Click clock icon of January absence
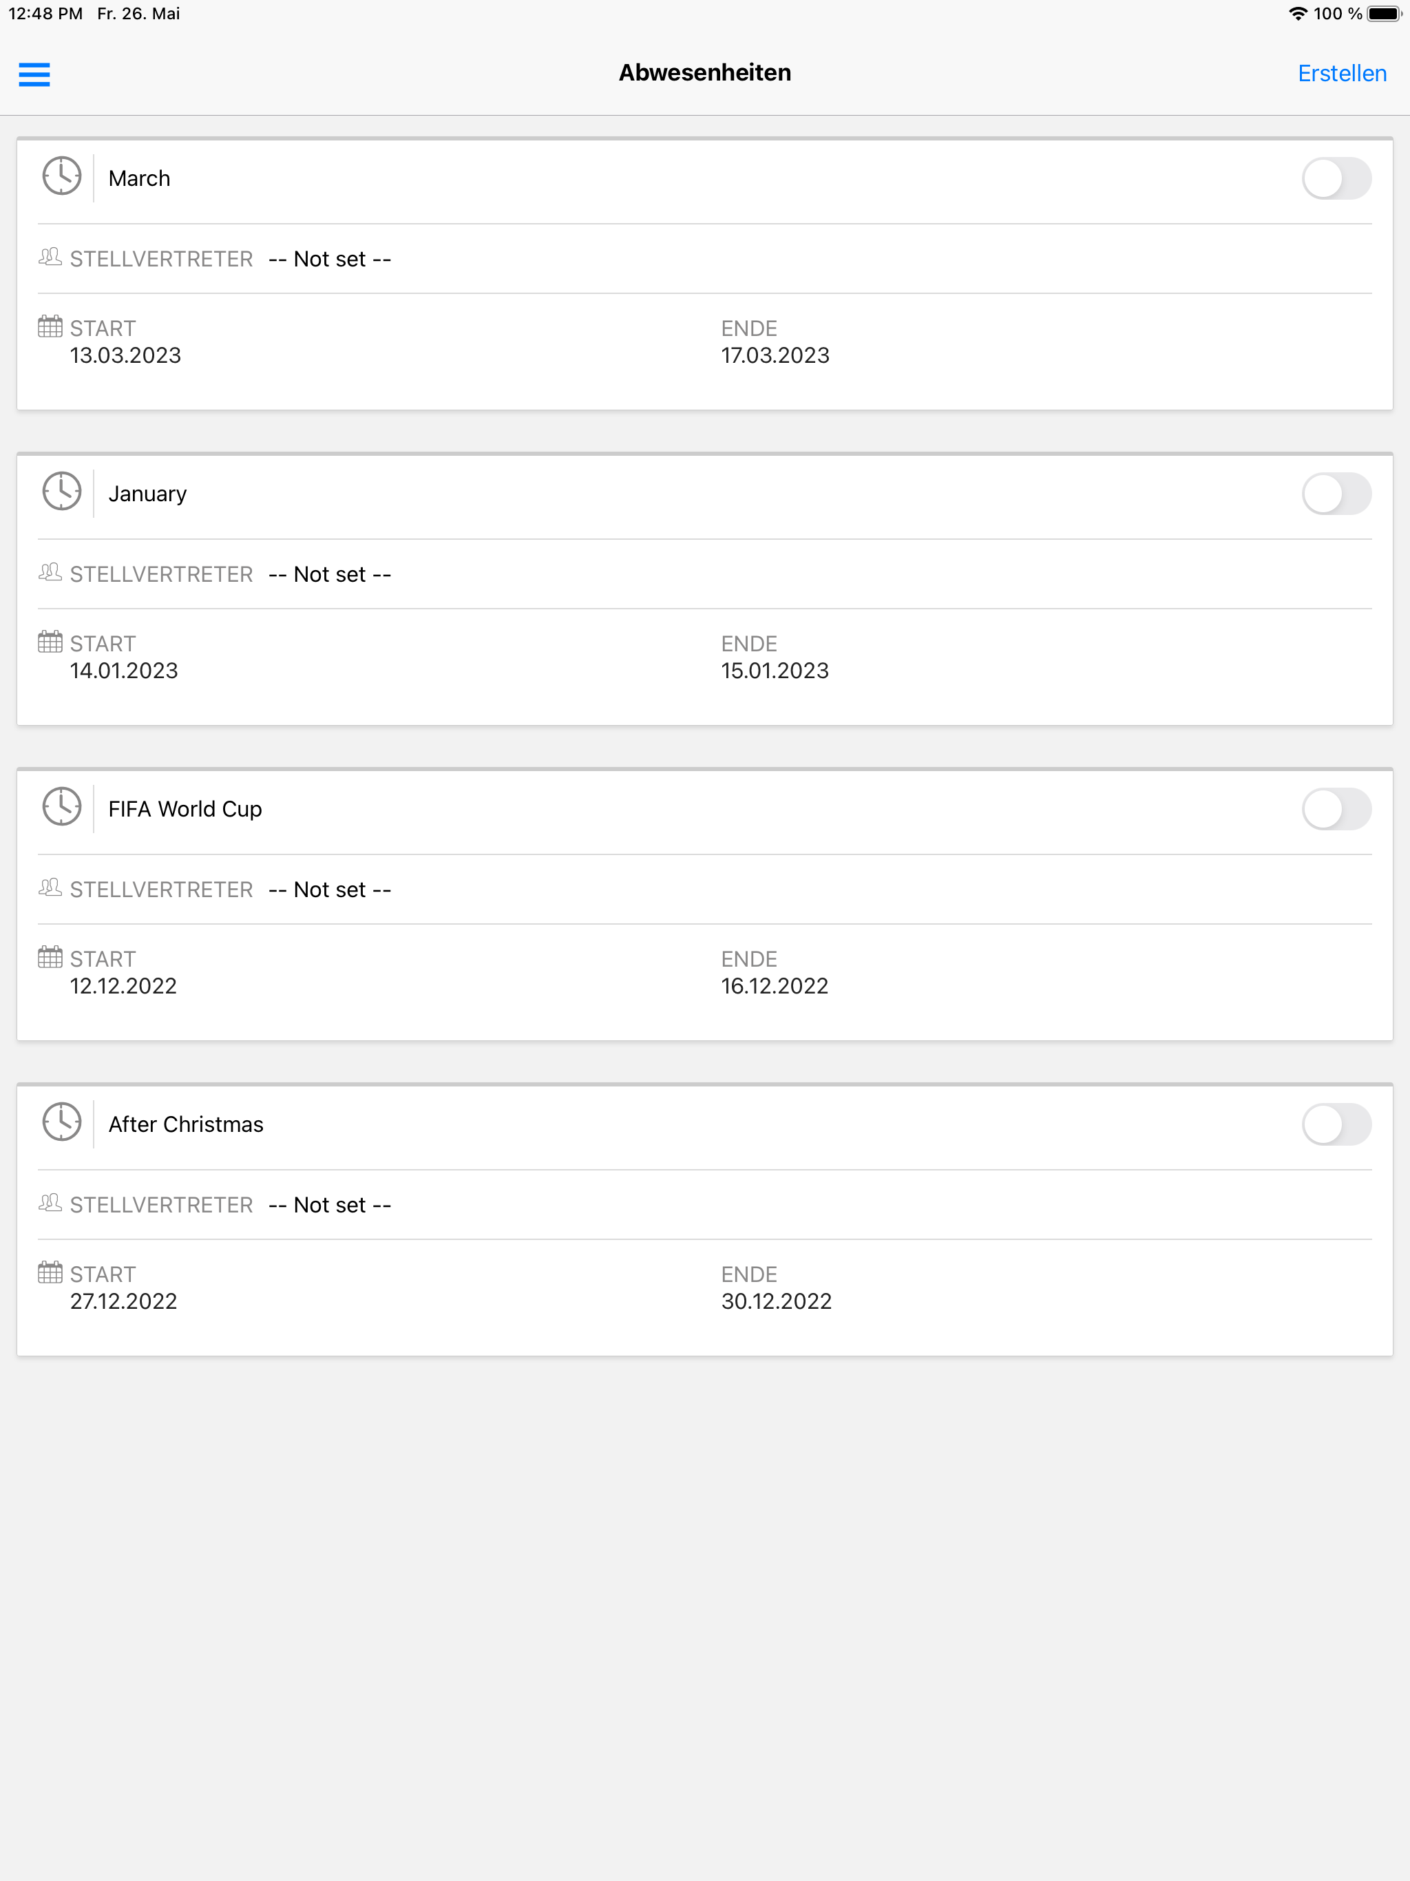The width and height of the screenshot is (1410, 1881). point(62,492)
